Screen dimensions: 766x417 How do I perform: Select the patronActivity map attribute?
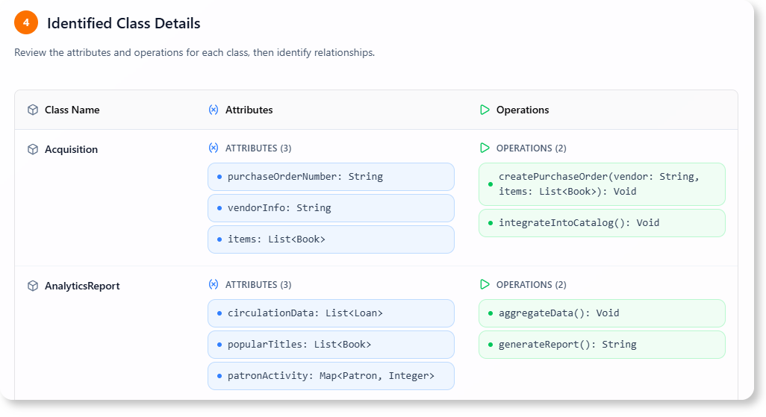(x=331, y=376)
